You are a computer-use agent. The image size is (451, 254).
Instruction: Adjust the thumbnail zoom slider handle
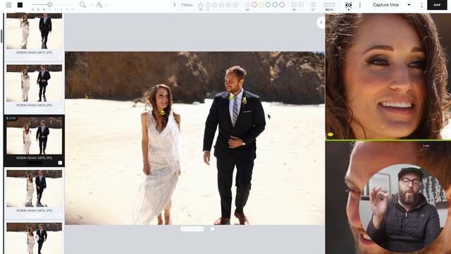point(50,5)
